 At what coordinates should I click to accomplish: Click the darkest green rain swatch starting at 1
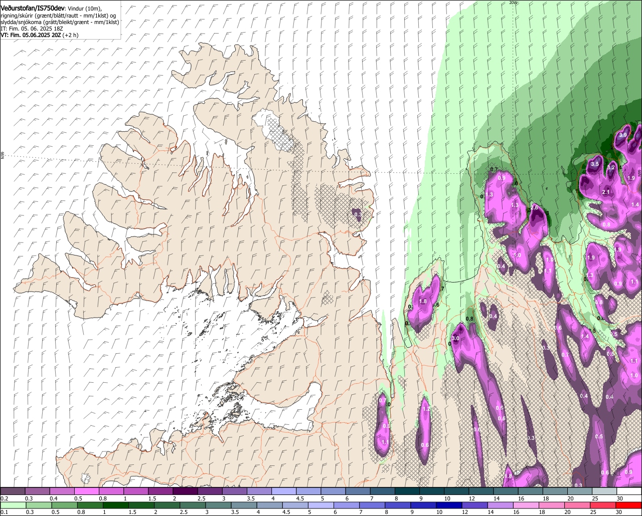tap(117, 505)
